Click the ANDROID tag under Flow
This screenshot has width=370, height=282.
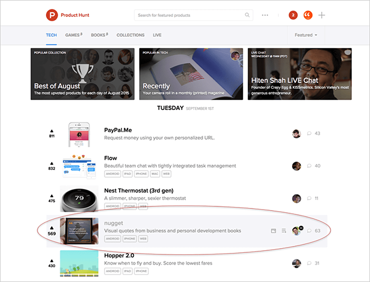pos(112,174)
